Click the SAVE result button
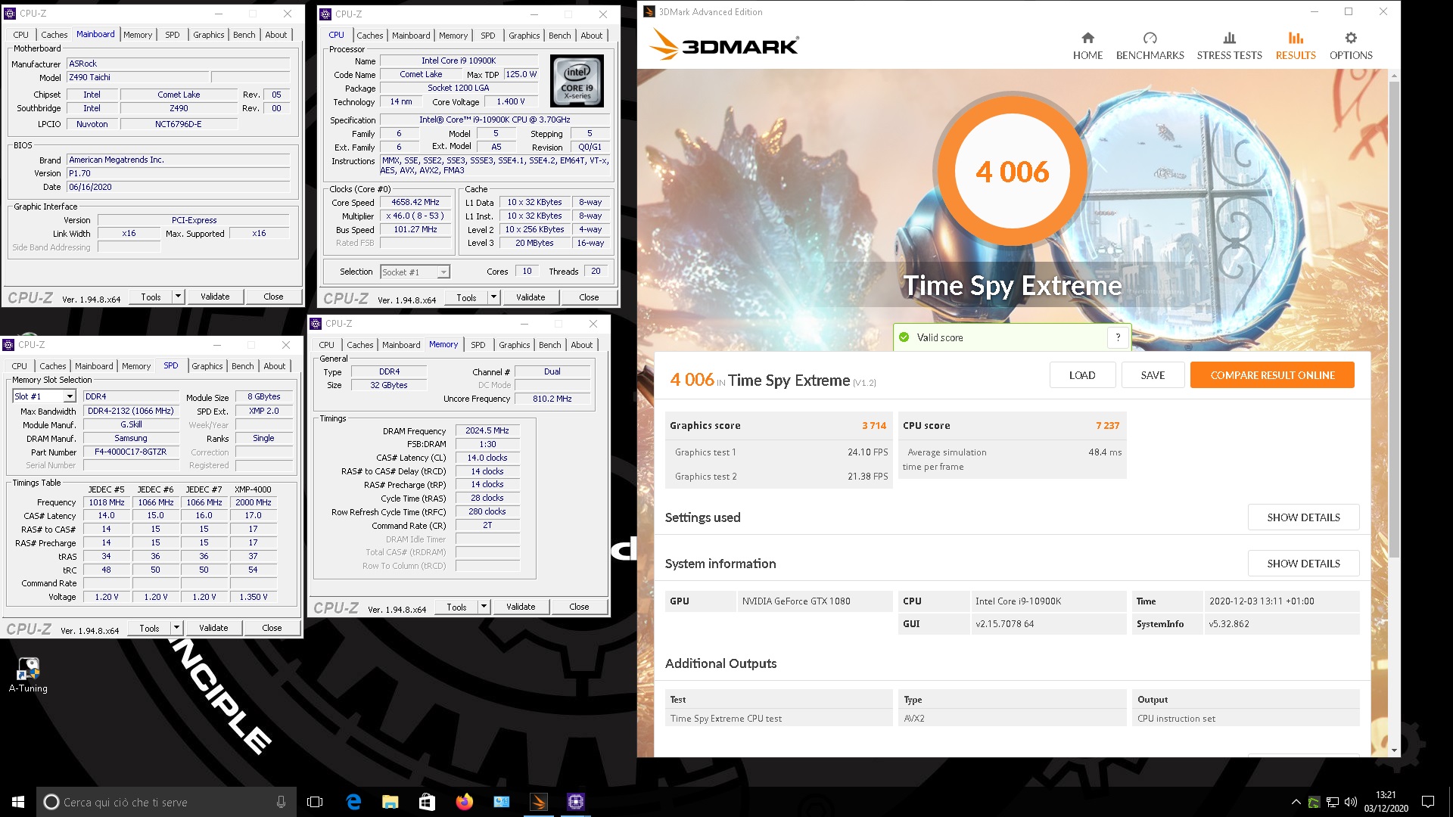 pyautogui.click(x=1153, y=375)
